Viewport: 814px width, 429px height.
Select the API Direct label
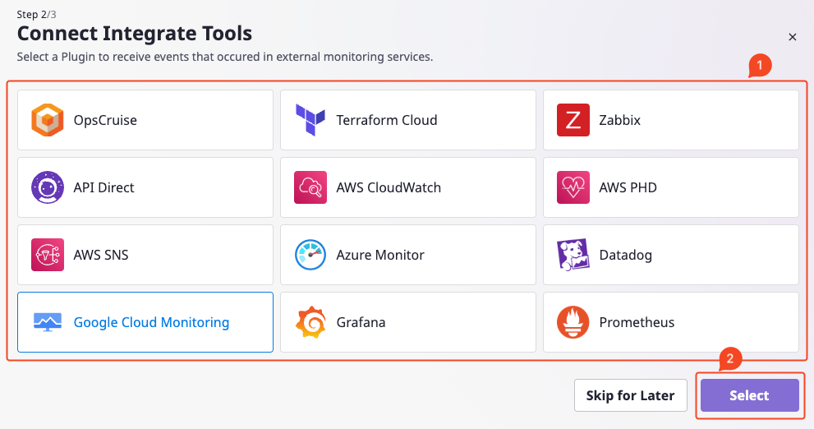[x=103, y=187]
